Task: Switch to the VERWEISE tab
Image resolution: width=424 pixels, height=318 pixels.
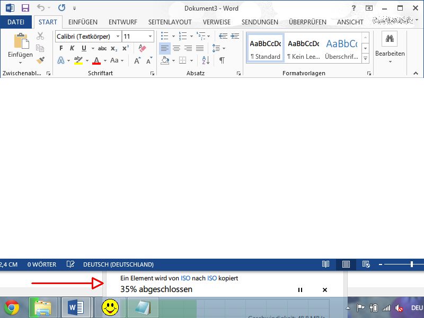Action: coord(217,22)
